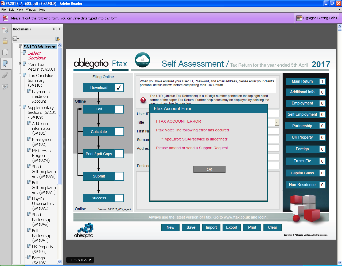Click the document scrollbar down arrow
The image size is (342, 266).
pyautogui.click(x=340, y=263)
